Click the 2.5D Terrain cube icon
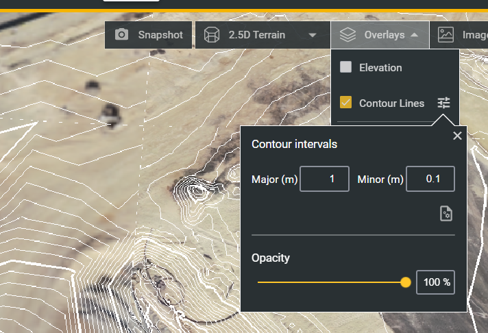The width and height of the screenshot is (488, 333). tap(212, 34)
